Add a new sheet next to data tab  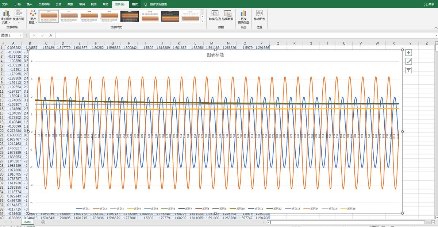(43, 222)
